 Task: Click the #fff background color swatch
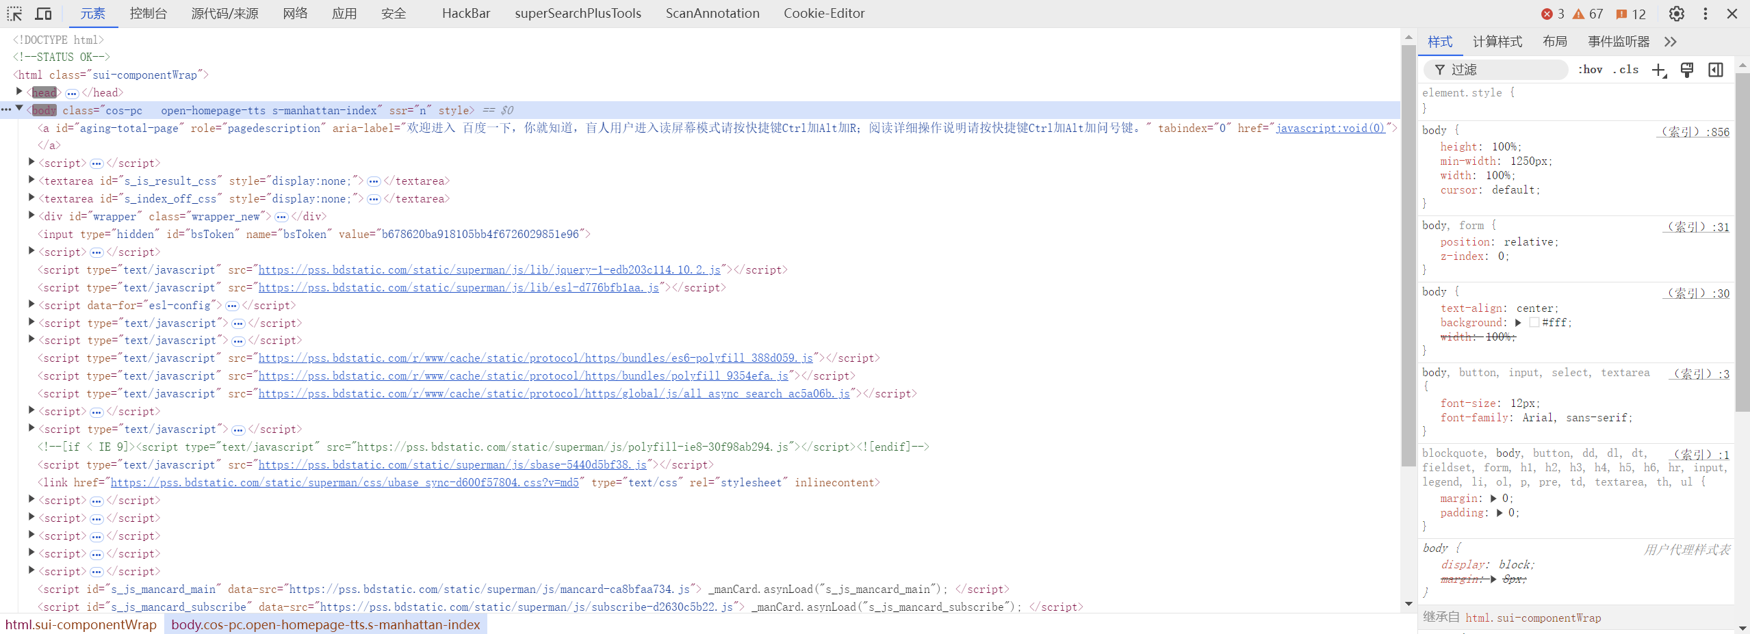tap(1534, 323)
